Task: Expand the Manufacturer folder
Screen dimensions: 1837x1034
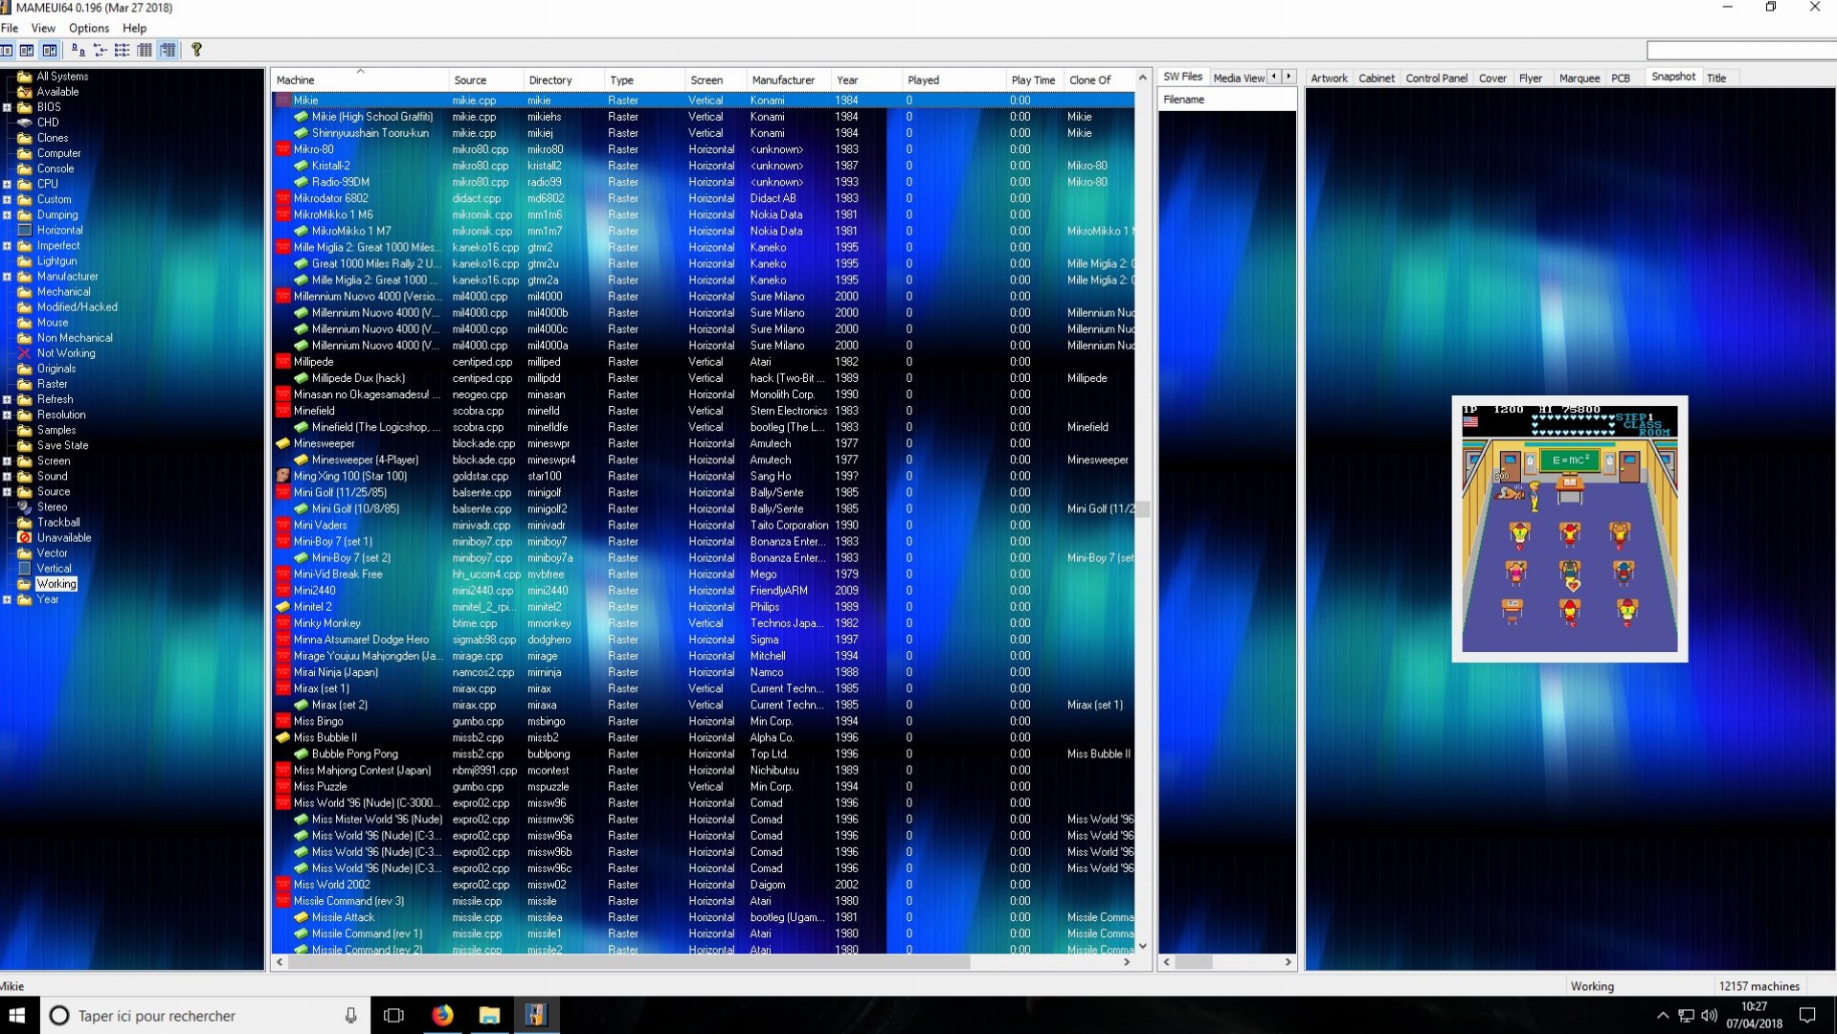Action: pos(8,277)
